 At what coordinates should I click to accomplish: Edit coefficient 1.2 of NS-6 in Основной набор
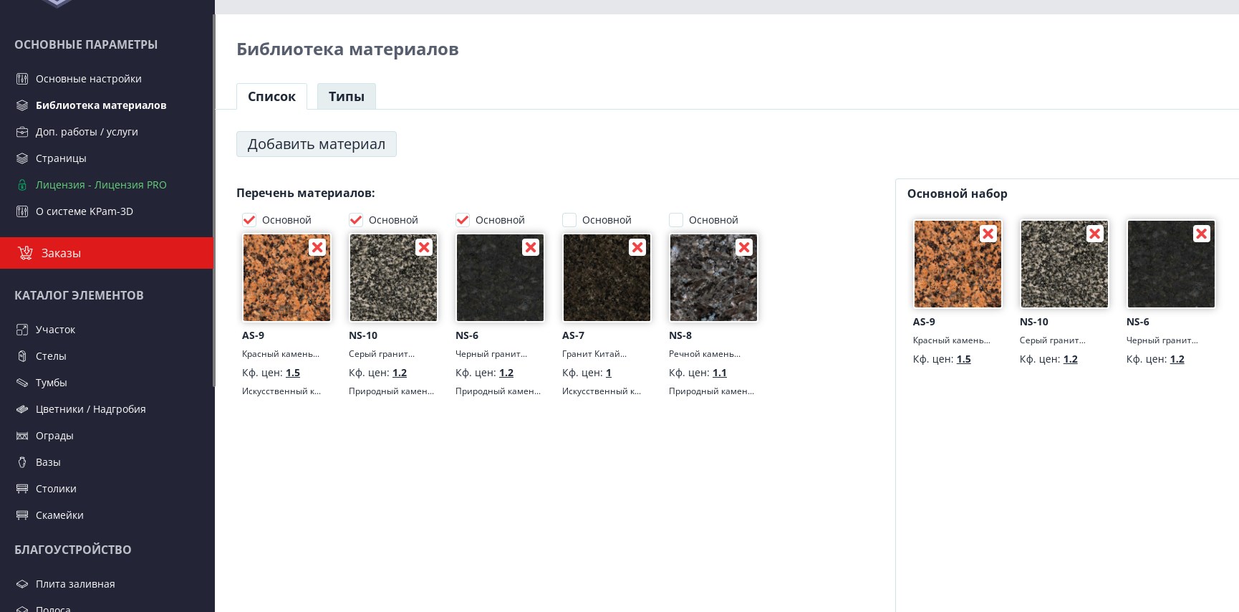coord(1177,359)
